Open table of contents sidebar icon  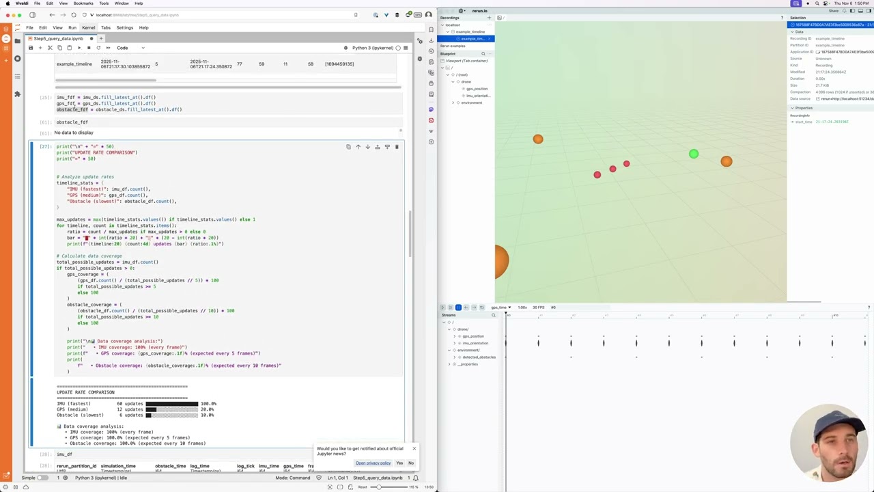[18, 76]
